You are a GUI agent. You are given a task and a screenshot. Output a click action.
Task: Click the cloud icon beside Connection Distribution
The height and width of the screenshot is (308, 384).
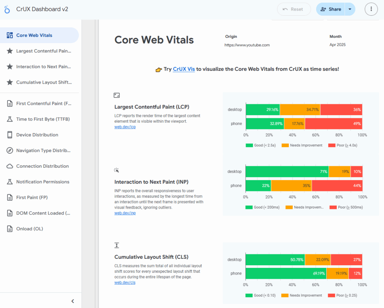10,166
